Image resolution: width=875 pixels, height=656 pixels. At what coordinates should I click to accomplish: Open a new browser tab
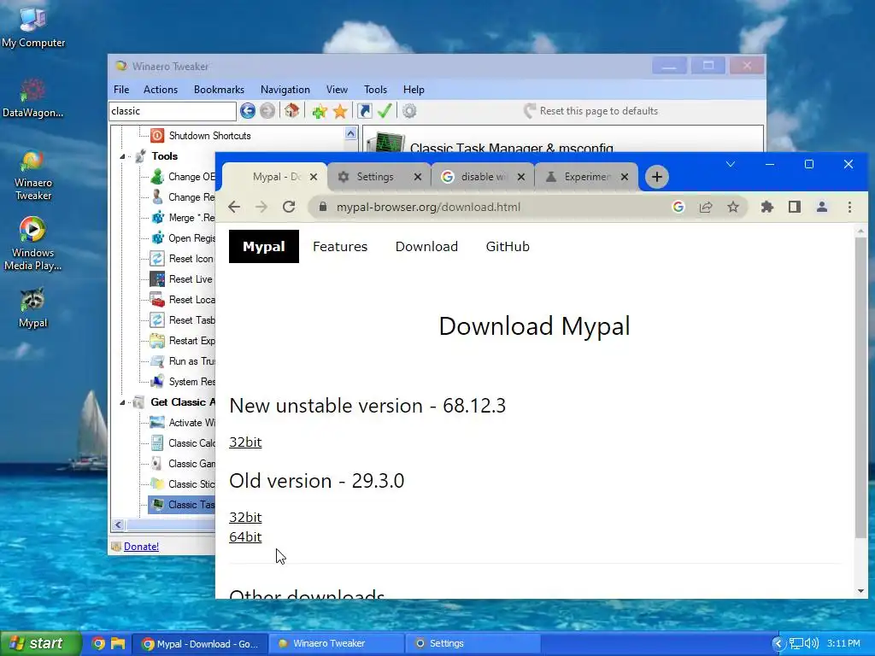[657, 177]
